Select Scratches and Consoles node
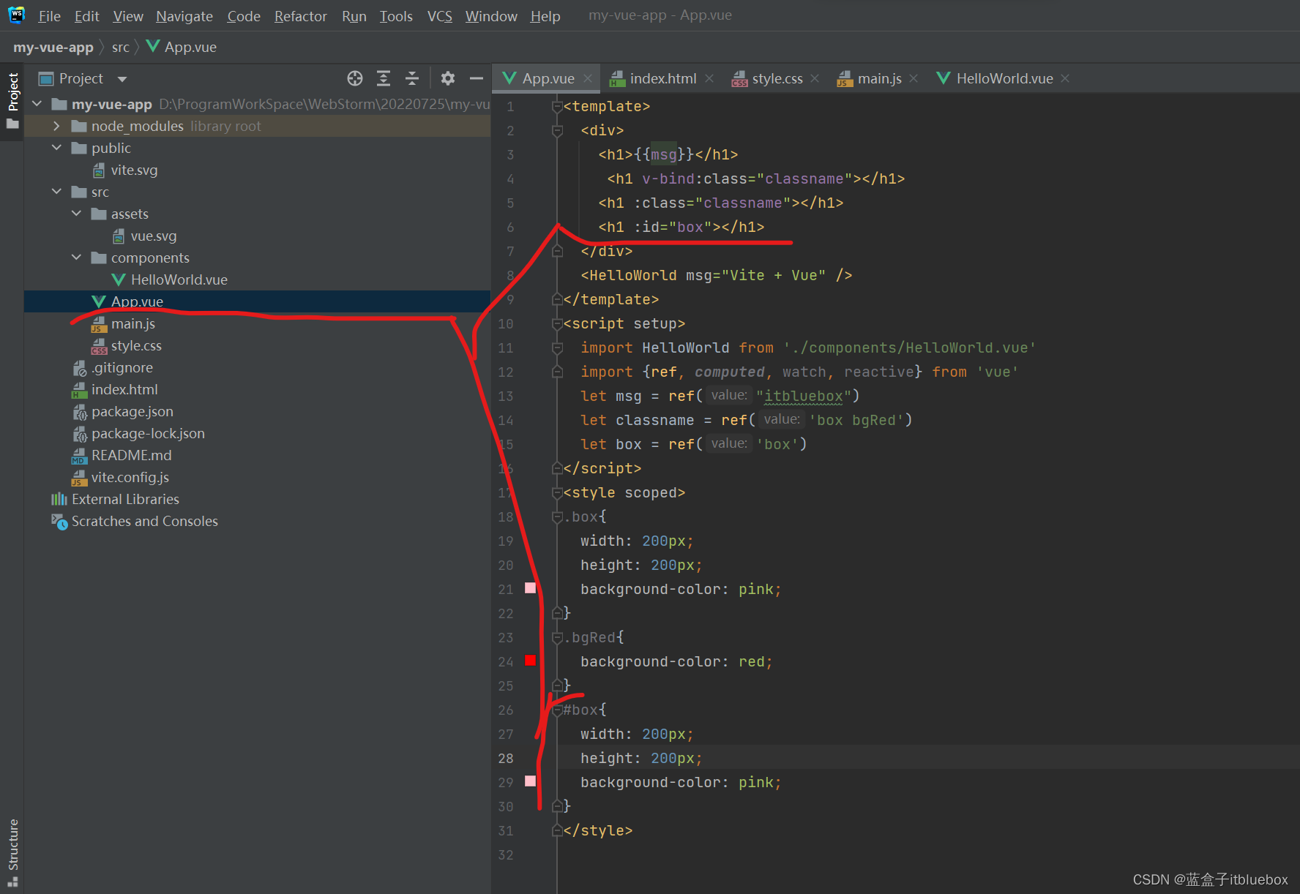Screen dimensions: 1300x894 tap(135, 521)
